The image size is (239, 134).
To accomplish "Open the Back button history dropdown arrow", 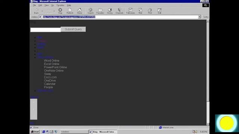I will (x=42, y=11).
